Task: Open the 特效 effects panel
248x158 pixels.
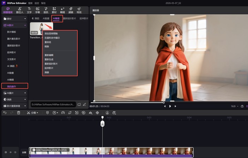Action: [x=79, y=10]
